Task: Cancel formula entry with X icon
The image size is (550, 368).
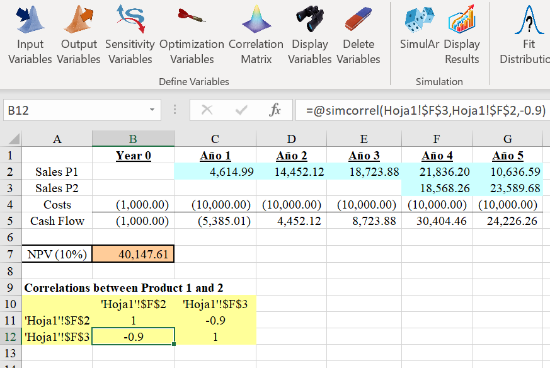Action: pyautogui.click(x=207, y=110)
